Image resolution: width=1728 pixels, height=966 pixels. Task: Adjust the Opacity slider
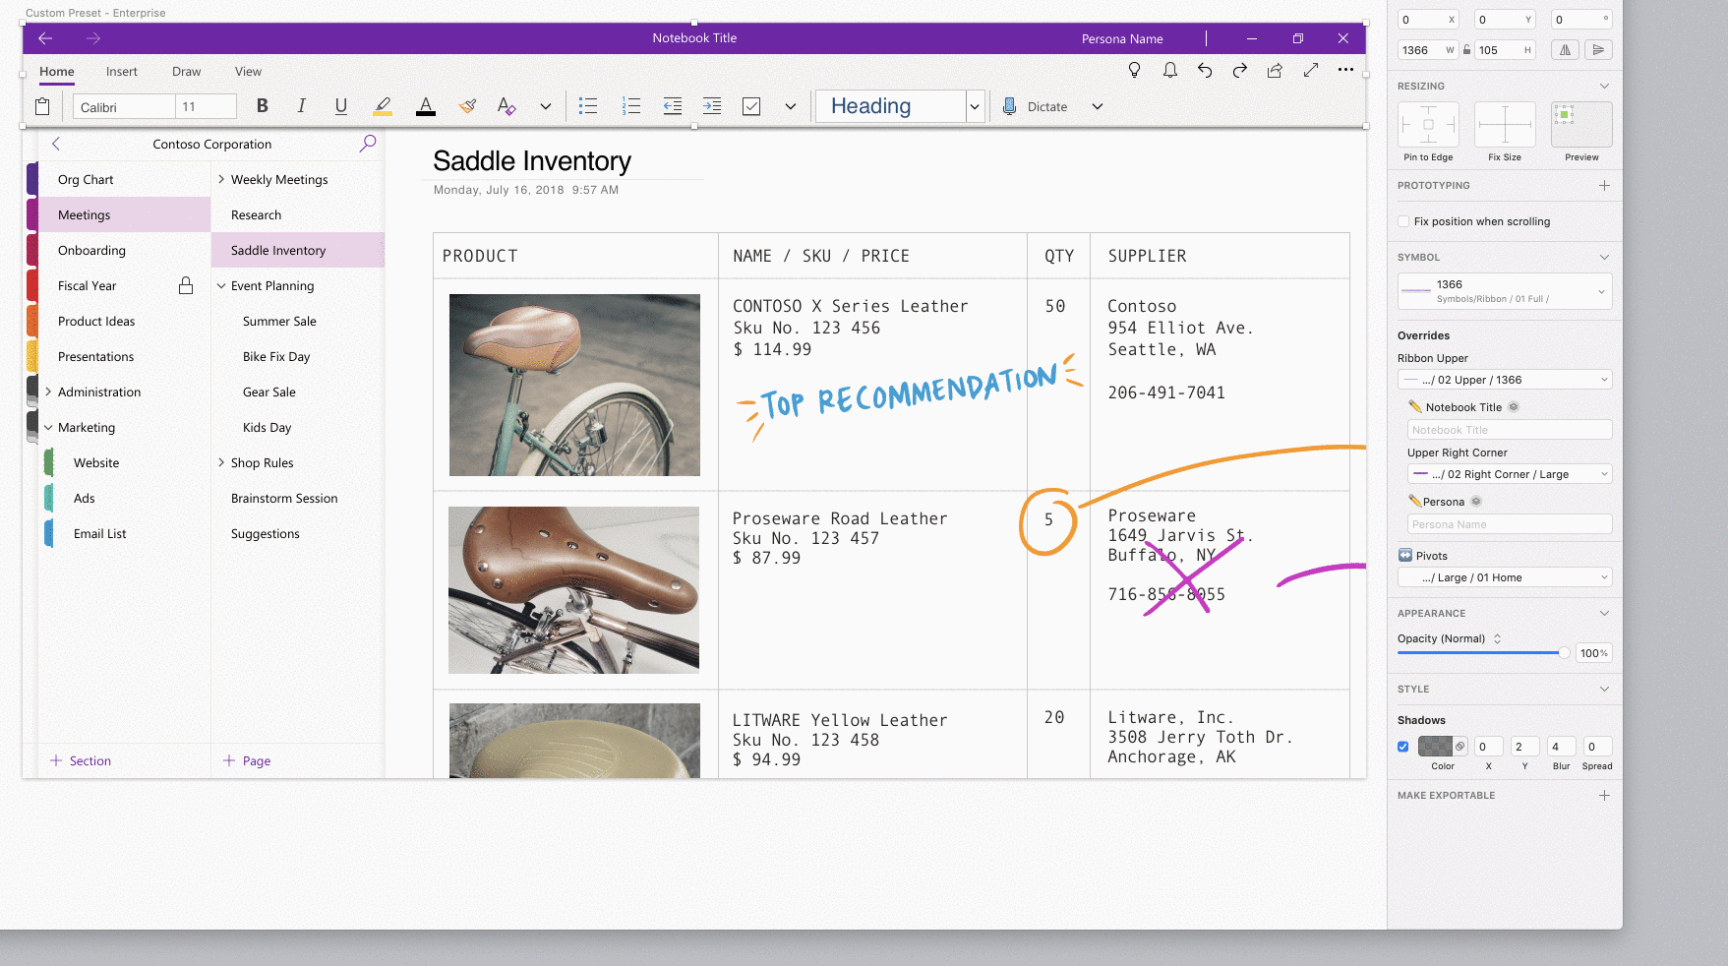pyautogui.click(x=1484, y=653)
